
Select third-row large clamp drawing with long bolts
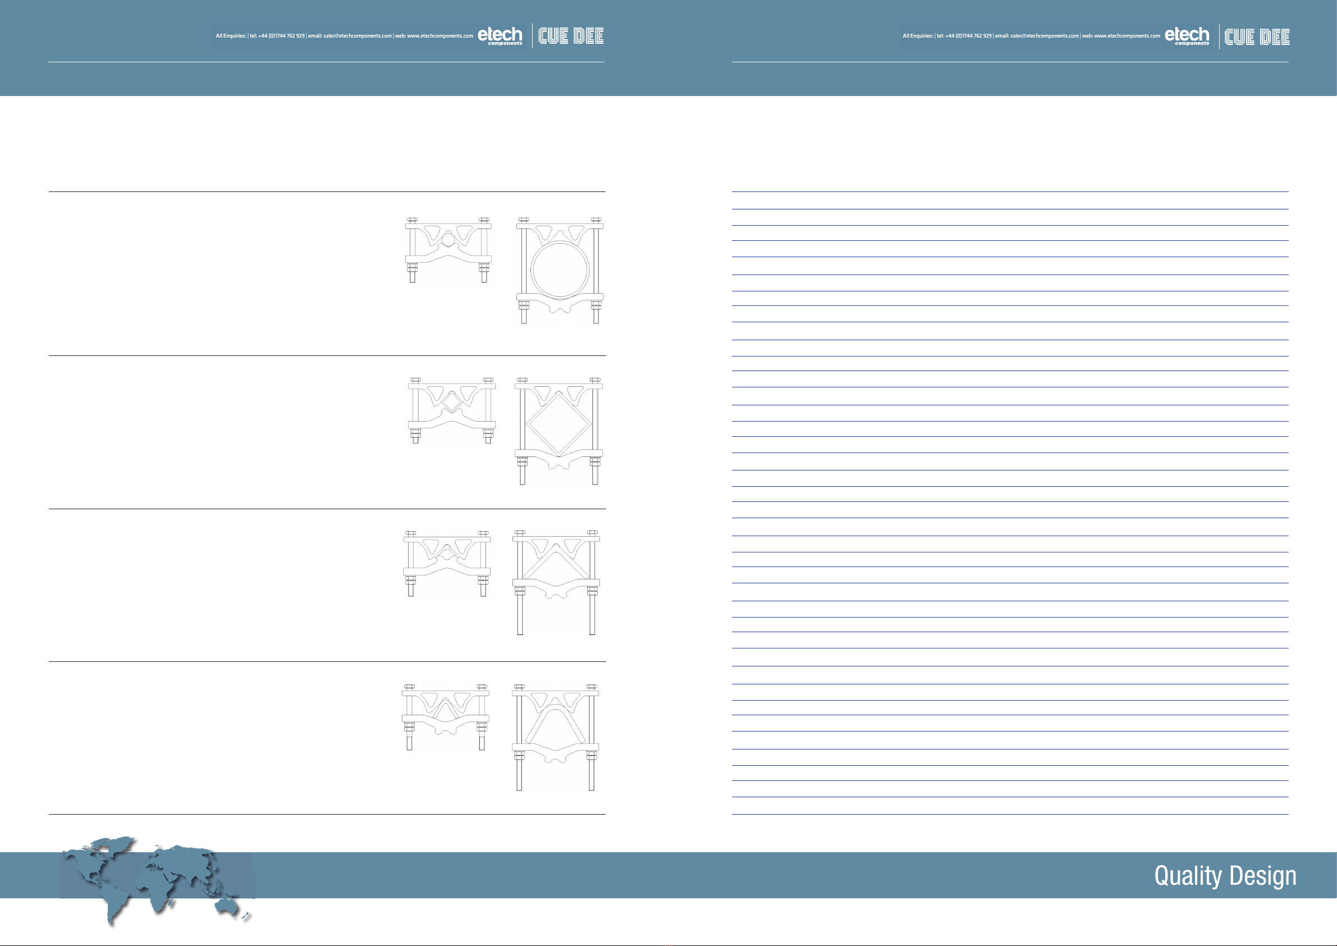(x=556, y=583)
